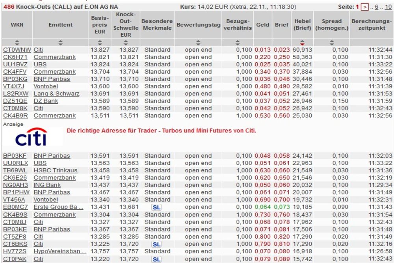Open WKN VT456A details
This screenshot has height=263, width=394.
click(14, 200)
